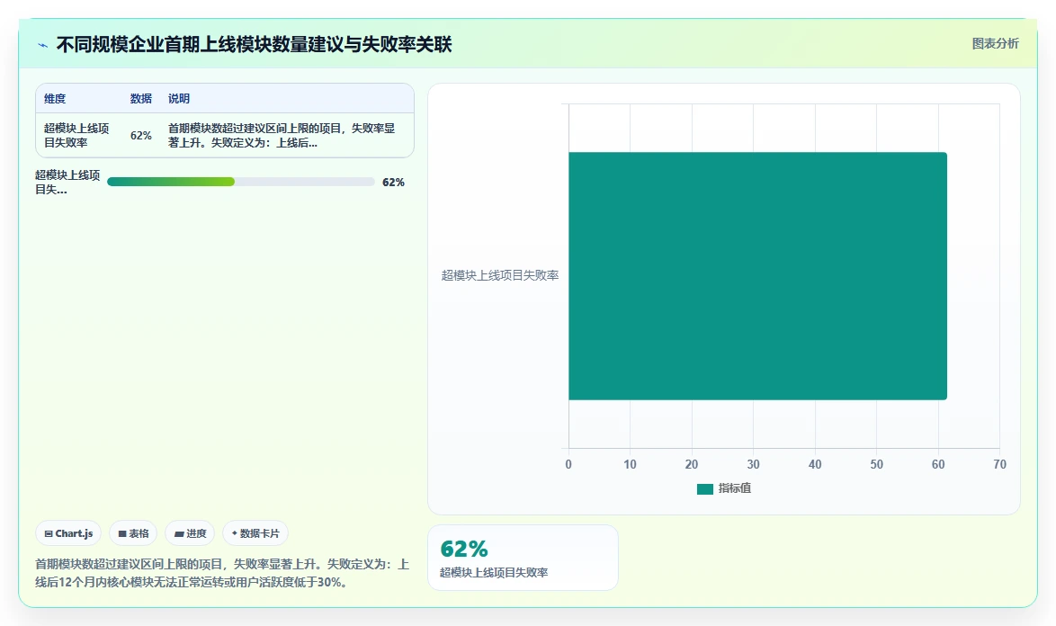Select the 进度 tag chip

point(190,533)
